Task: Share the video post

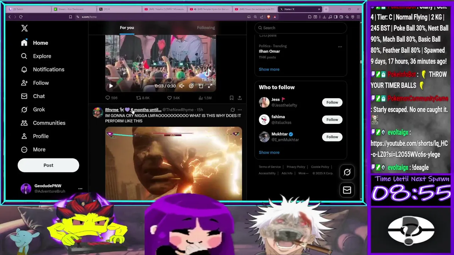Action: coord(240,98)
